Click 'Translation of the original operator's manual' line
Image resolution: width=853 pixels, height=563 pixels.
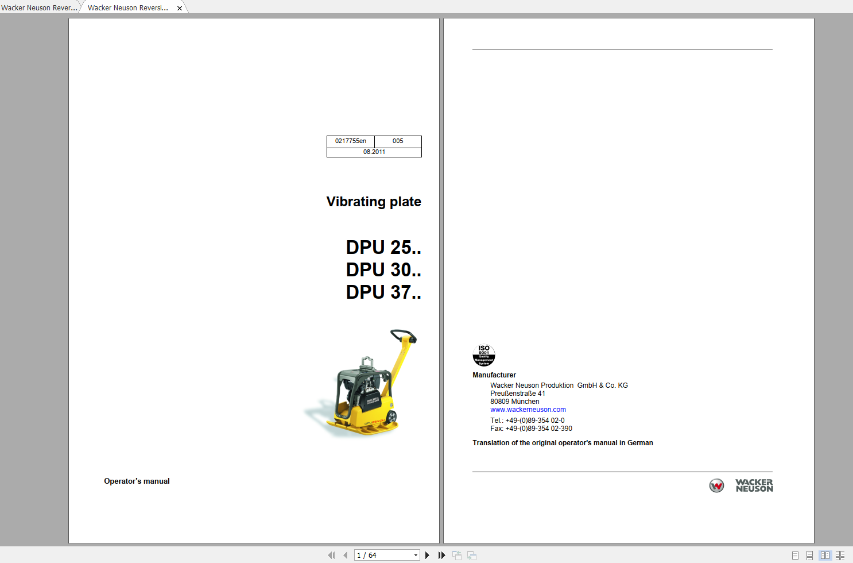tap(563, 443)
